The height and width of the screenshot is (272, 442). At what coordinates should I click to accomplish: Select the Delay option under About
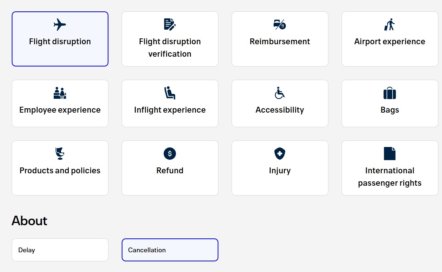point(60,250)
